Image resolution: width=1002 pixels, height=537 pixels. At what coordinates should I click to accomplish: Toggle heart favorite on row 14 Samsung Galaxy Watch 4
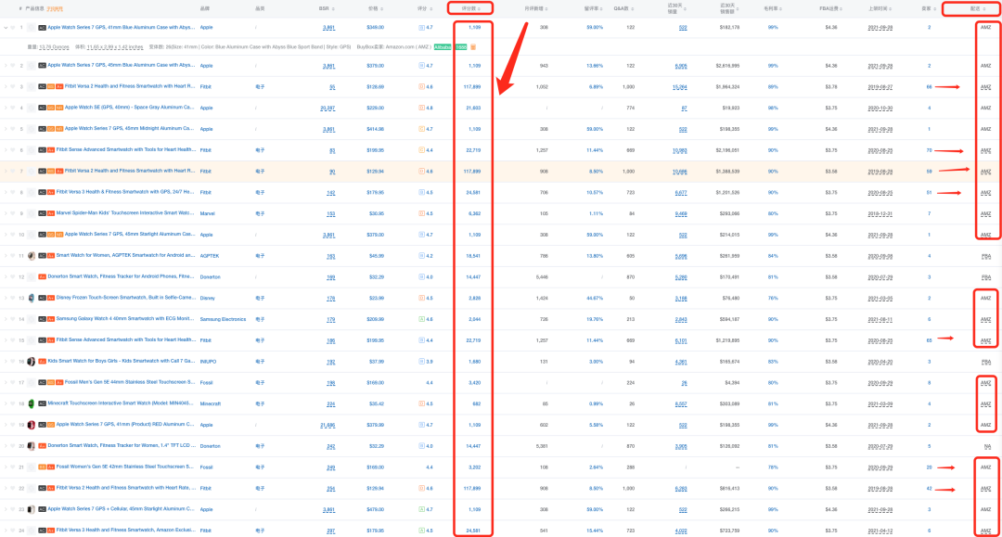coord(13,319)
